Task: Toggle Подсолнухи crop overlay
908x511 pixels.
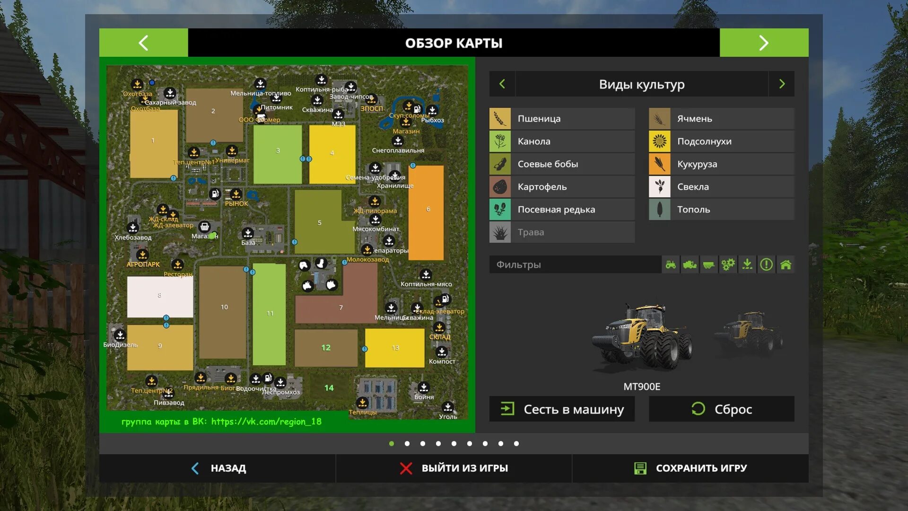Action: [721, 141]
